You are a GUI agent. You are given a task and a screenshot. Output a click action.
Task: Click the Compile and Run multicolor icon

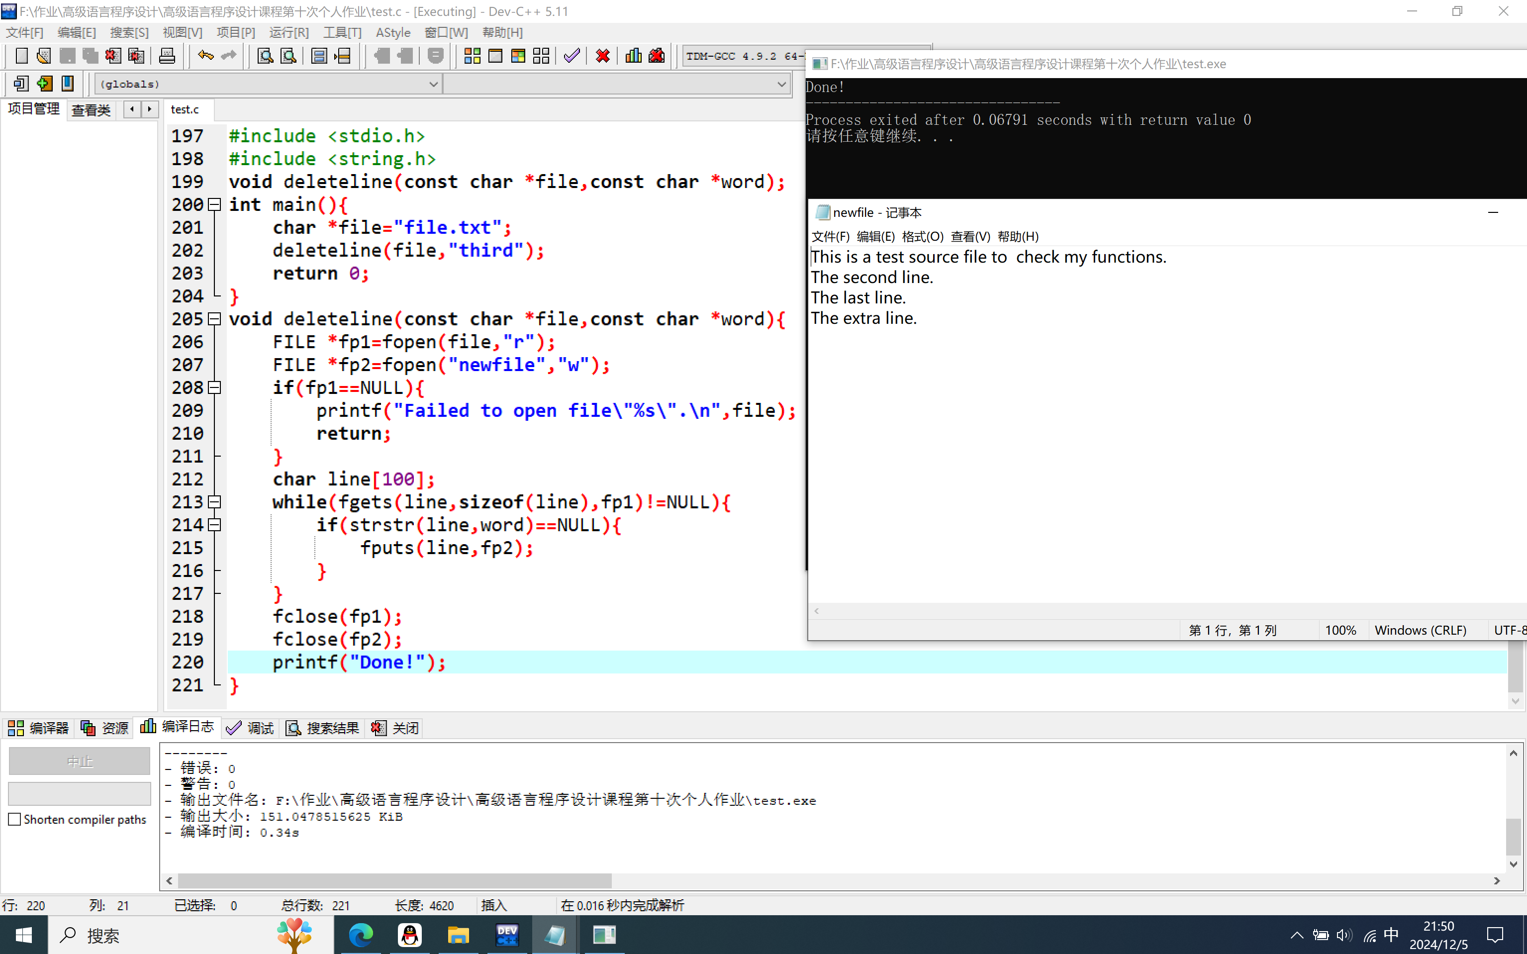[x=518, y=56]
